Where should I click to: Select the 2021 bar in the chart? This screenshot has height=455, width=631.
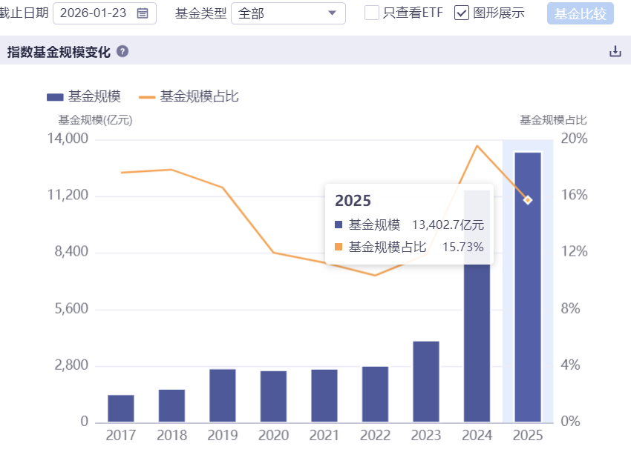324,396
